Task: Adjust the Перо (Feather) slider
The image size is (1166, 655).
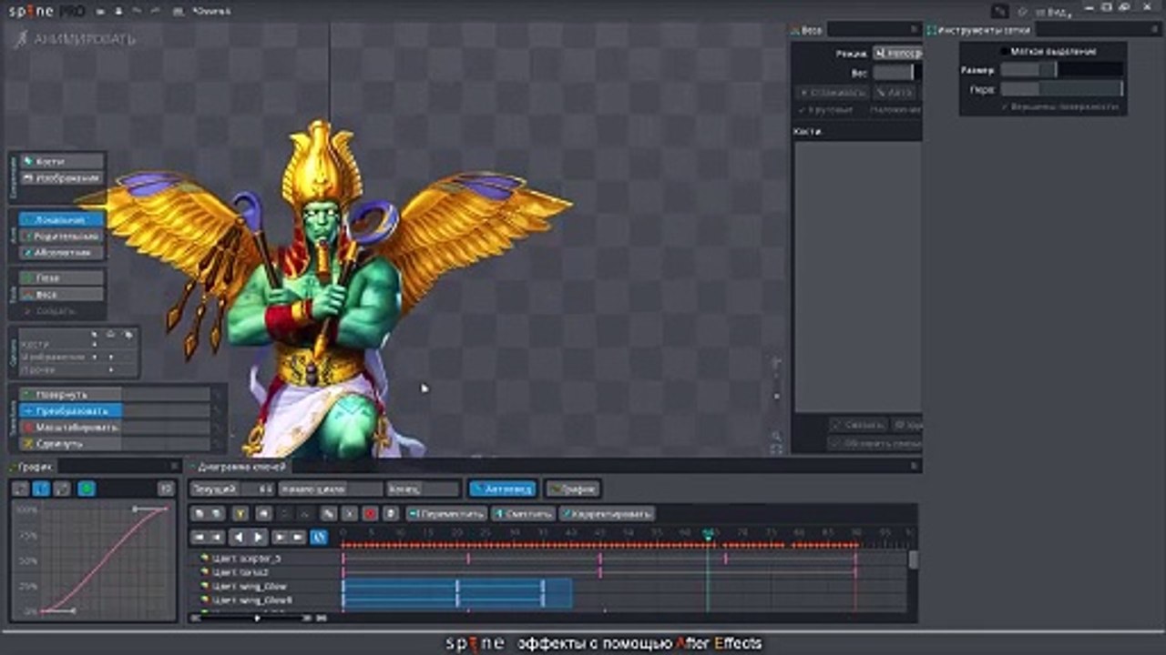Action: point(1061,89)
